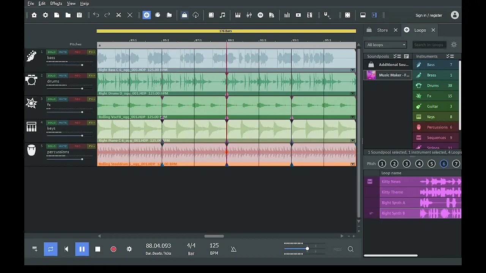Open the add-track menu in the transport bar
This screenshot has height=273, width=486.
tap(35, 249)
